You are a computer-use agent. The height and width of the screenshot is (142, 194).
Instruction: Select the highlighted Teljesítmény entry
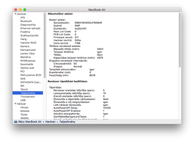[x=28, y=93]
